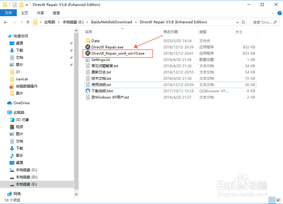Open the Data folder icon
Screen dimensions: 283x204
[x=88, y=41]
